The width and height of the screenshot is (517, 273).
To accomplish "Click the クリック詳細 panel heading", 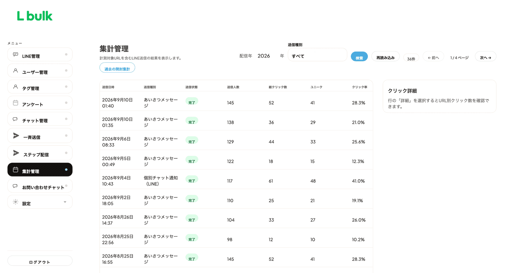I will (403, 91).
